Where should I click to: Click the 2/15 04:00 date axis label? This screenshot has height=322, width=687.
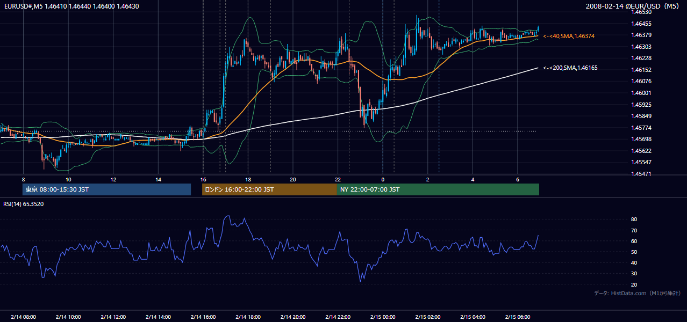[473, 317]
